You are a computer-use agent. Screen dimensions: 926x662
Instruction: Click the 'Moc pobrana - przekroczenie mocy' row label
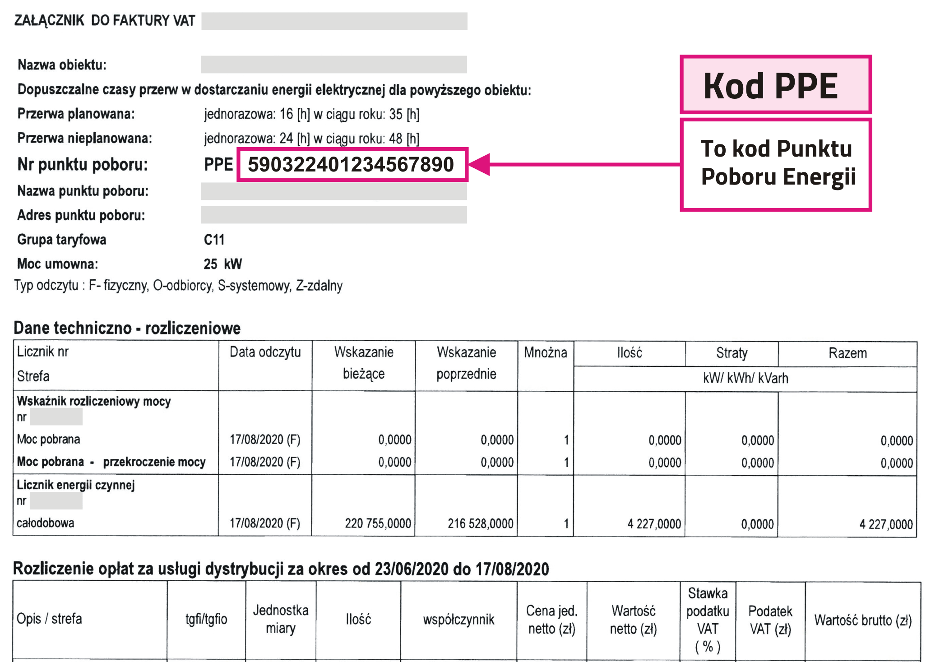click(111, 462)
